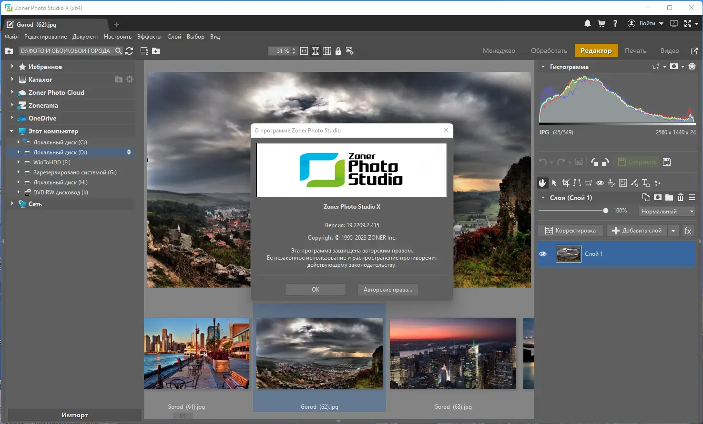Pick the perspective lines tool
Screen dimensions: 703x424
click(x=577, y=183)
